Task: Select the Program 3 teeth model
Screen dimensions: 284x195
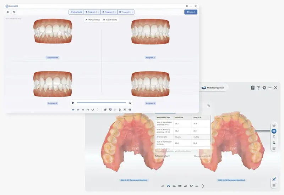Action: [151, 84]
